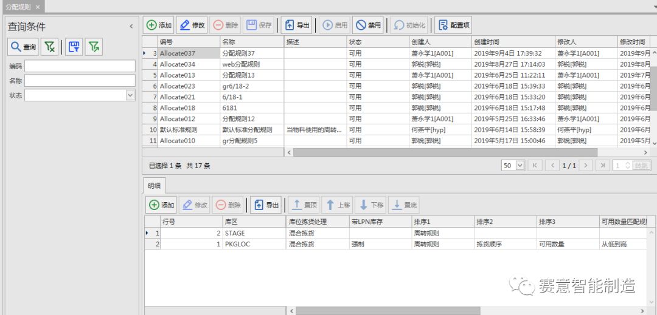
Task: Click the 查询 search button
Action: tap(23, 47)
